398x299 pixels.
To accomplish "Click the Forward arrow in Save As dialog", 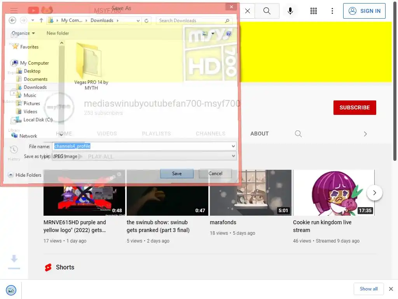I will click(23, 20).
